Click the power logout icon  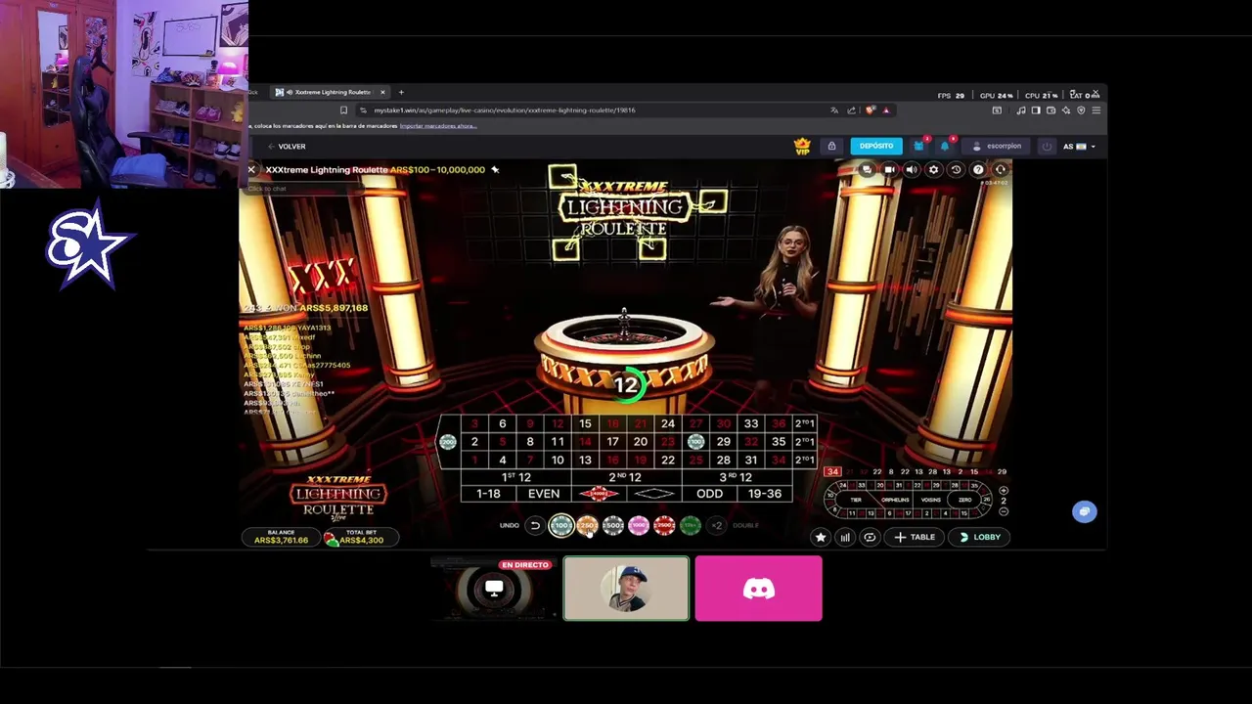1047,147
